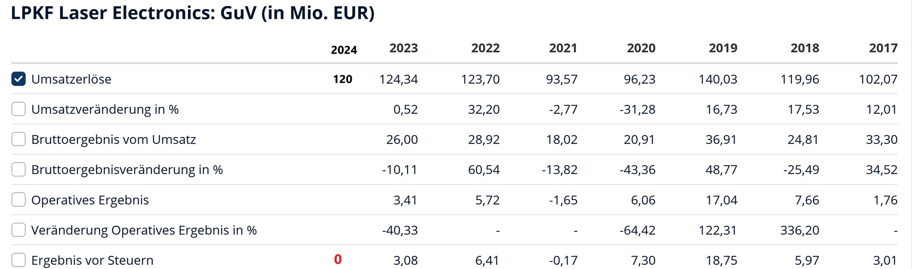Toggle Veränderung Operatives Ergebnis in % checkbox

[x=19, y=230]
